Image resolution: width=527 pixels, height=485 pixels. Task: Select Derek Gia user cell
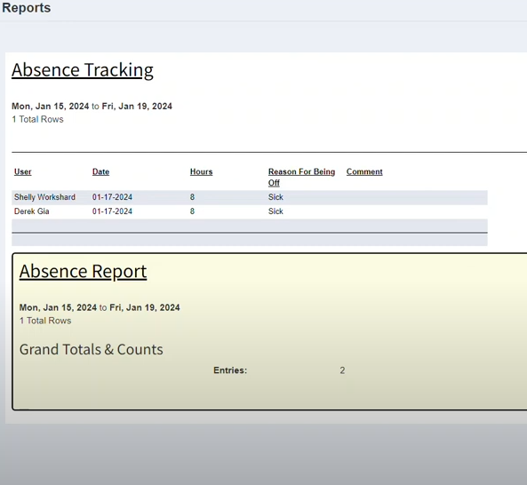click(x=32, y=211)
